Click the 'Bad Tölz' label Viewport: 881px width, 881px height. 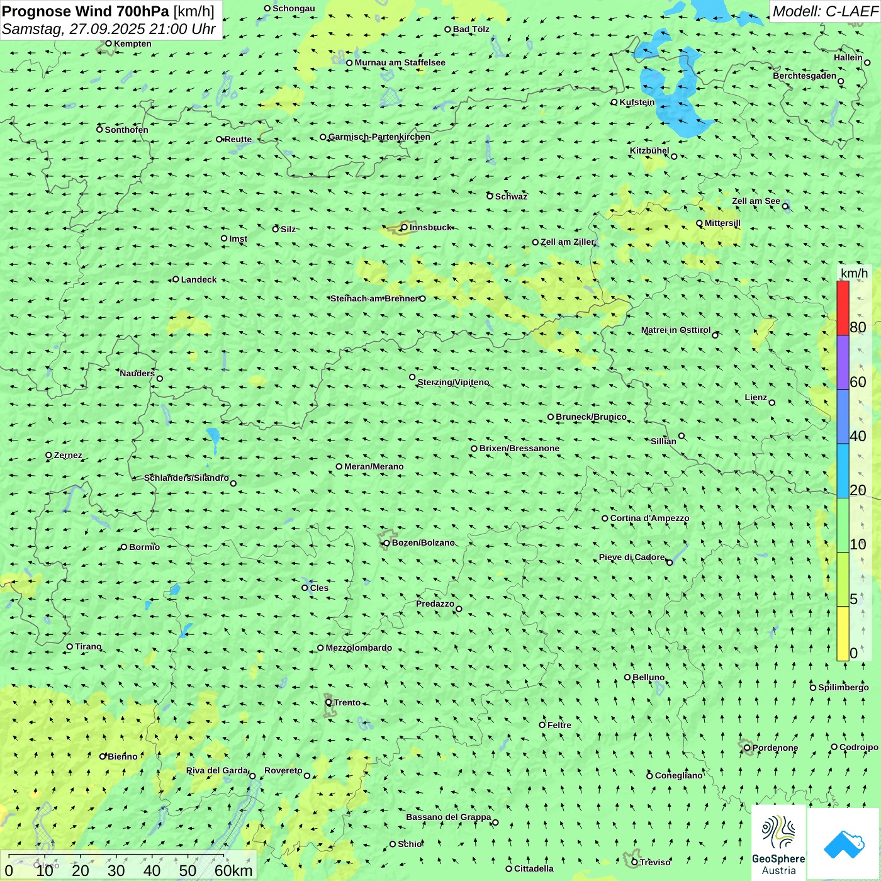pos(471,29)
